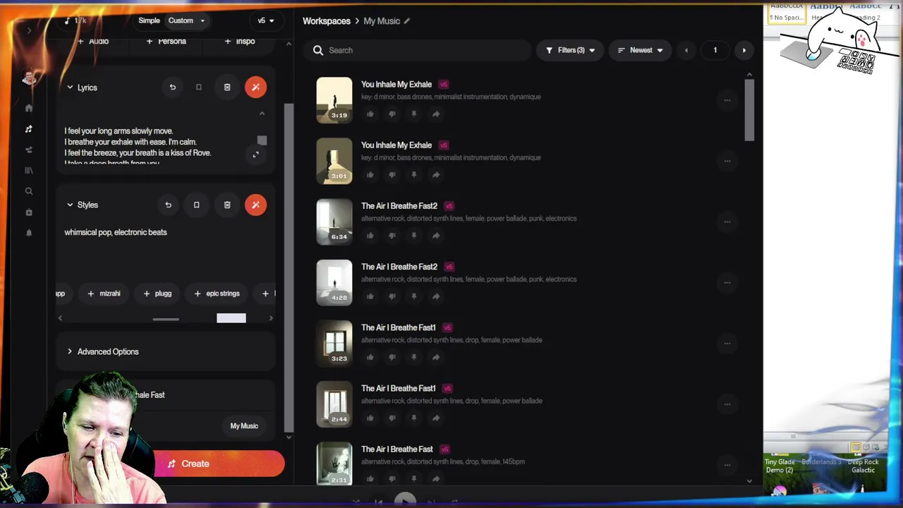Switch to Custom mode
The width and height of the screenshot is (903, 508).
181,20
